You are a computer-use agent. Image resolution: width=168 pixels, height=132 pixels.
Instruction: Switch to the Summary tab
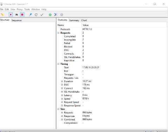tap(74, 20)
